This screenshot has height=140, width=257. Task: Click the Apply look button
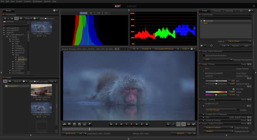[246, 46]
